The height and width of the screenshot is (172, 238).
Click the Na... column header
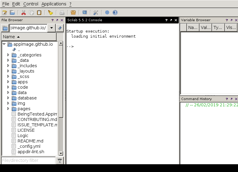tap(193, 27)
